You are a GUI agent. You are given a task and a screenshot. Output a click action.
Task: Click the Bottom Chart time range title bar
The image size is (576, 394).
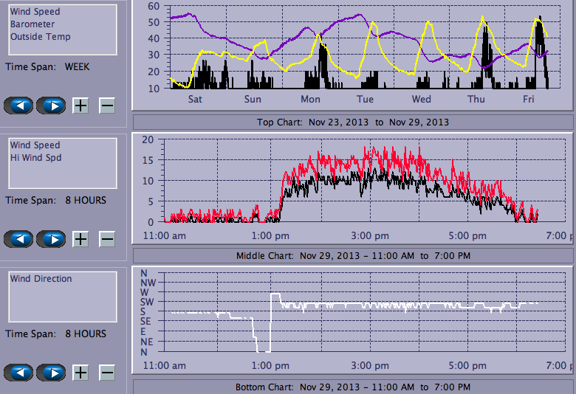pyautogui.click(x=352, y=387)
